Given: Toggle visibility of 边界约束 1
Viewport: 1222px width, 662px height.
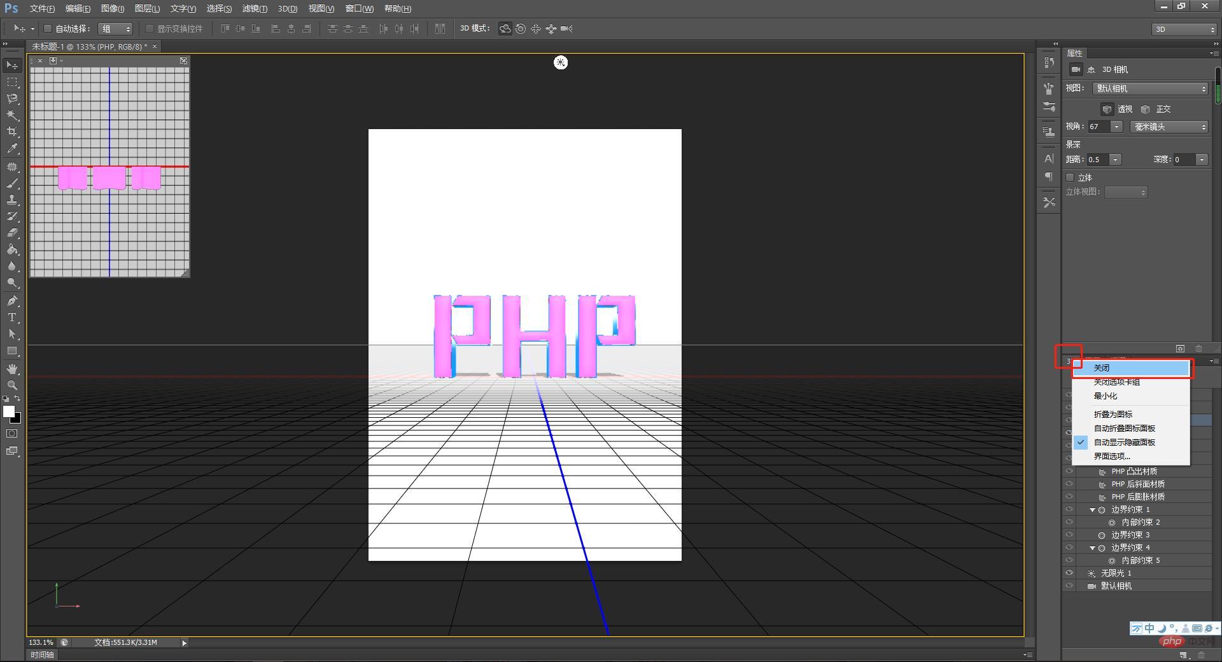Looking at the screenshot, I should click(x=1069, y=509).
